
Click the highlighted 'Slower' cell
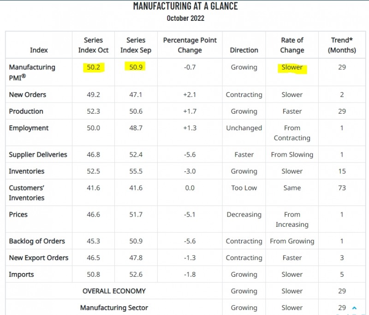click(x=292, y=68)
